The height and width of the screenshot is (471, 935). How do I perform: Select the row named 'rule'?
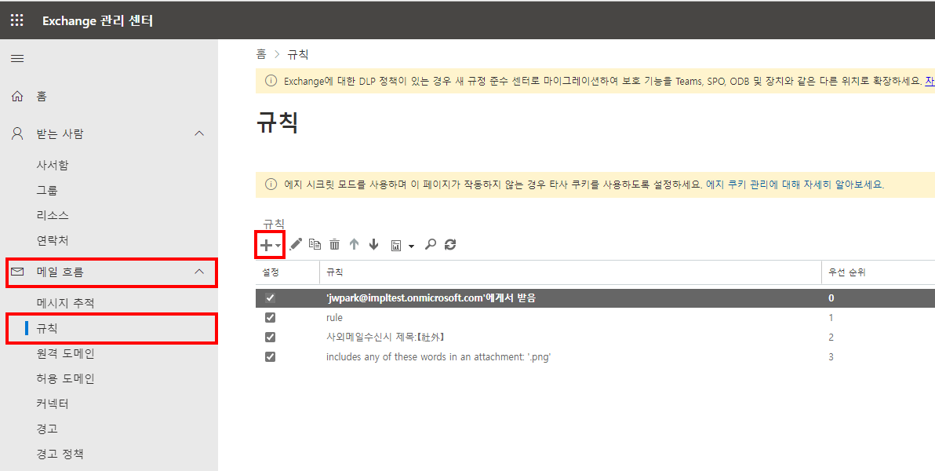click(x=595, y=318)
